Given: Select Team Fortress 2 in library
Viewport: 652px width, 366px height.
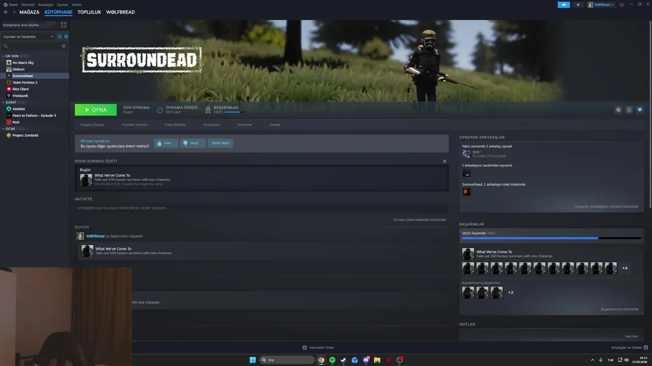Looking at the screenshot, I should [35, 82].
